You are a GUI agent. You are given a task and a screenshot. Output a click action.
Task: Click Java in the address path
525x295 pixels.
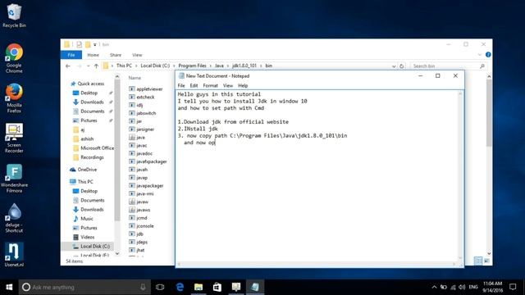tap(219, 66)
